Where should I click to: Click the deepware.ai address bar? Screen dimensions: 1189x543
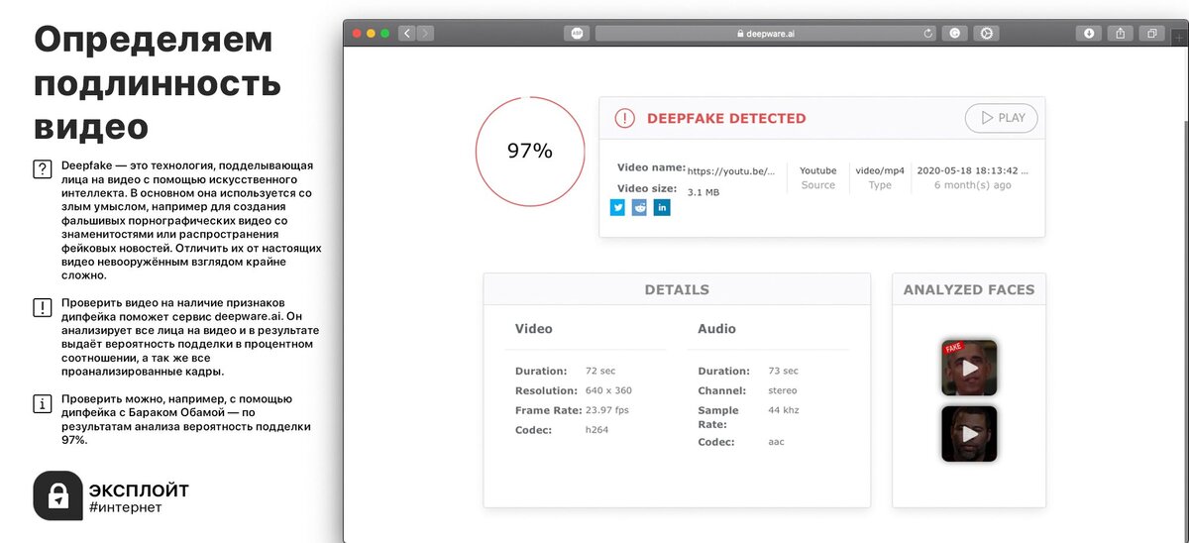point(766,33)
